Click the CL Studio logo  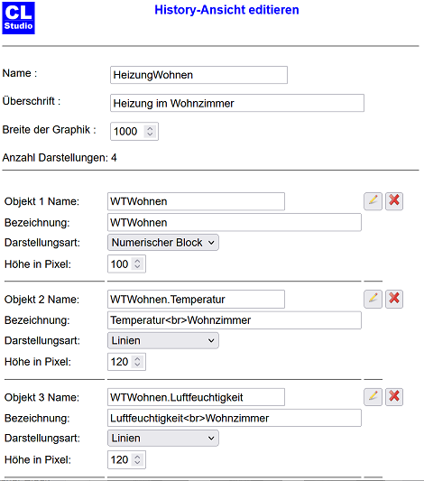tap(18, 18)
